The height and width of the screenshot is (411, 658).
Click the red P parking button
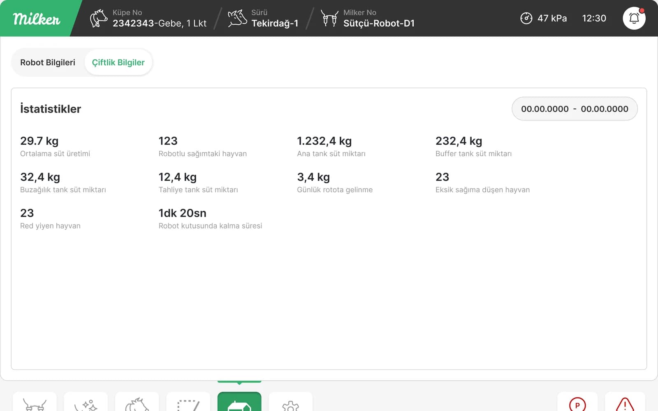tap(577, 402)
